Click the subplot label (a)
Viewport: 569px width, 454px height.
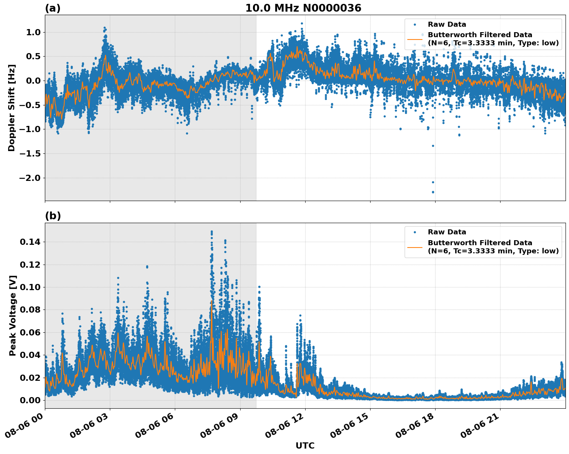click(53, 7)
